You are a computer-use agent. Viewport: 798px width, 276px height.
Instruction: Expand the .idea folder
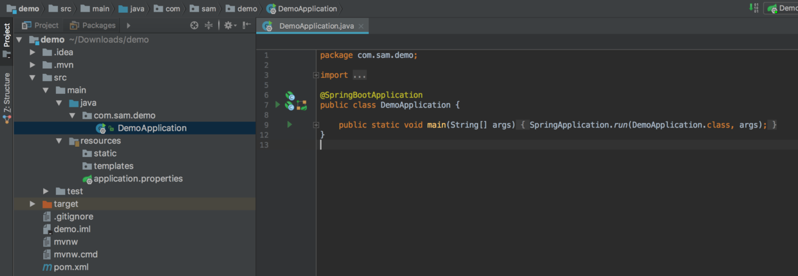pos(32,52)
